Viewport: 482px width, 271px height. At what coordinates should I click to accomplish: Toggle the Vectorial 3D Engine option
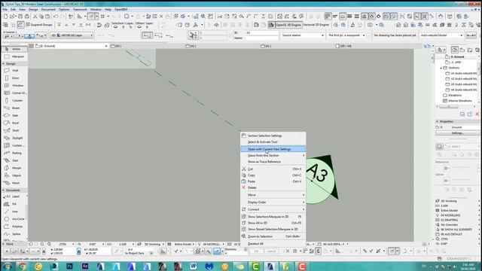[316, 25]
